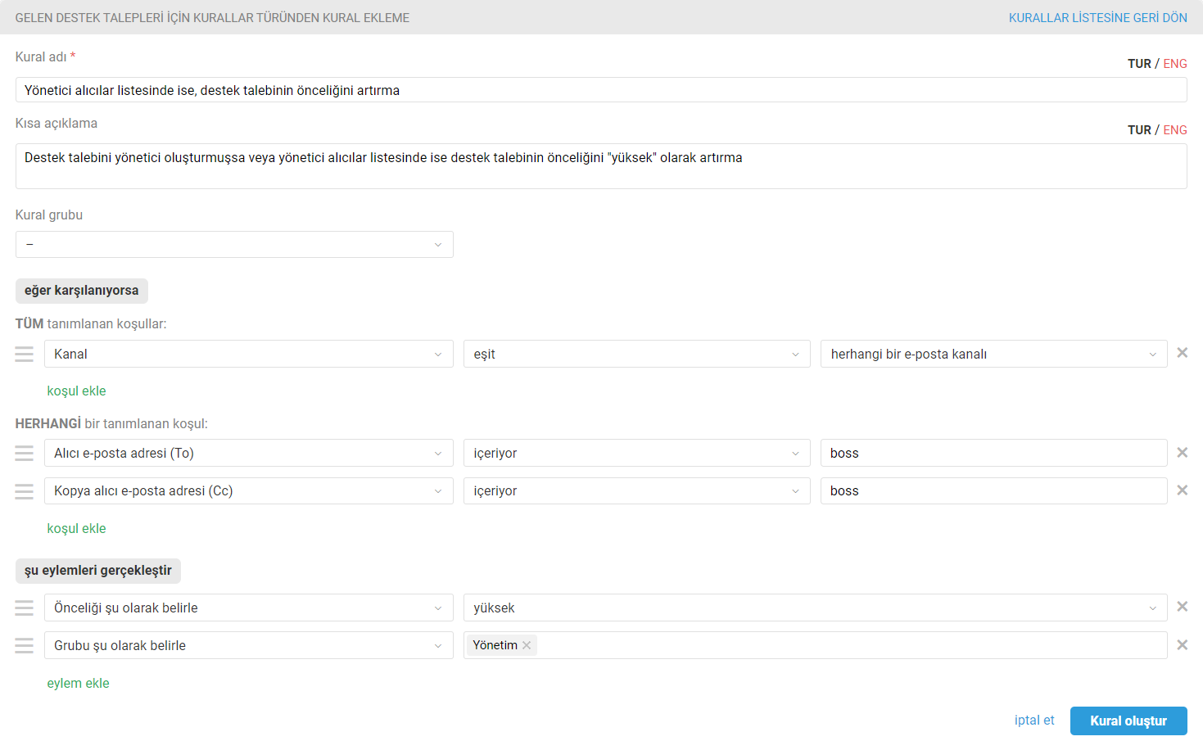
Task: Click the iptal et link
Action: (1033, 721)
